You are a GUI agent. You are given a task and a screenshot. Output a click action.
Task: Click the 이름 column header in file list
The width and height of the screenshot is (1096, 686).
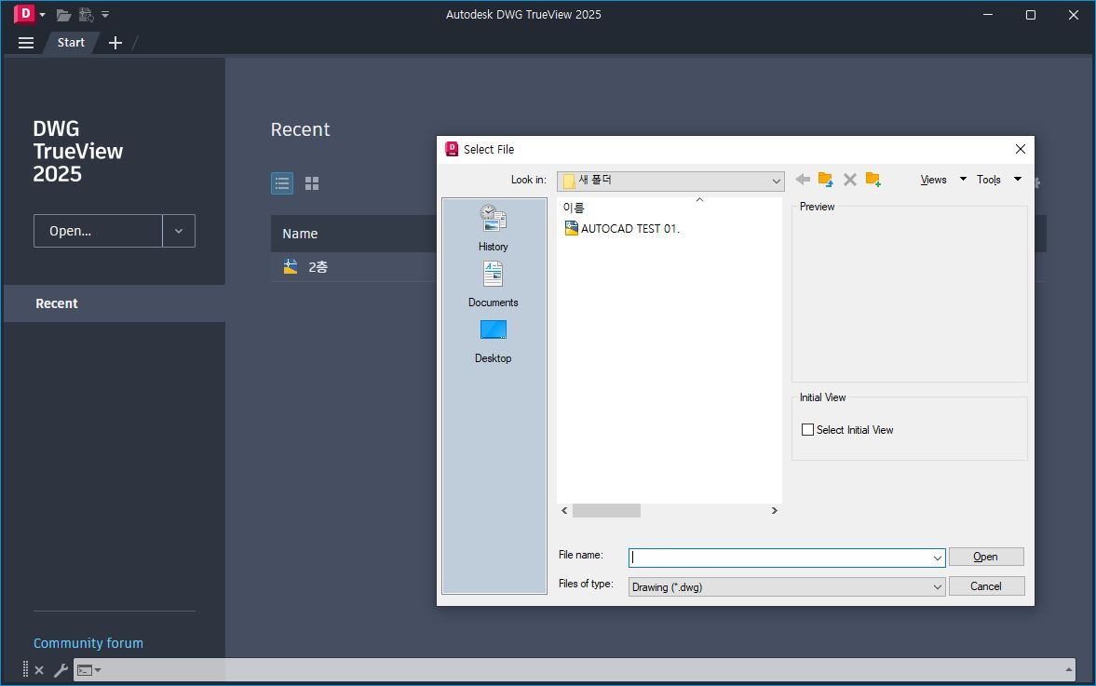[574, 208]
